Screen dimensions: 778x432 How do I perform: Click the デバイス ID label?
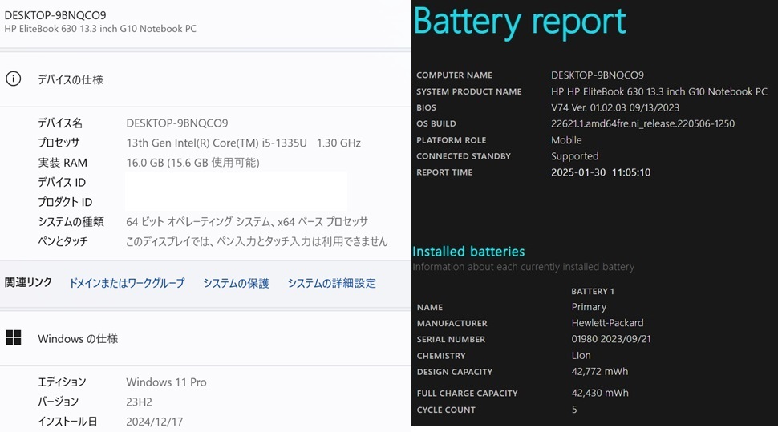(62, 183)
